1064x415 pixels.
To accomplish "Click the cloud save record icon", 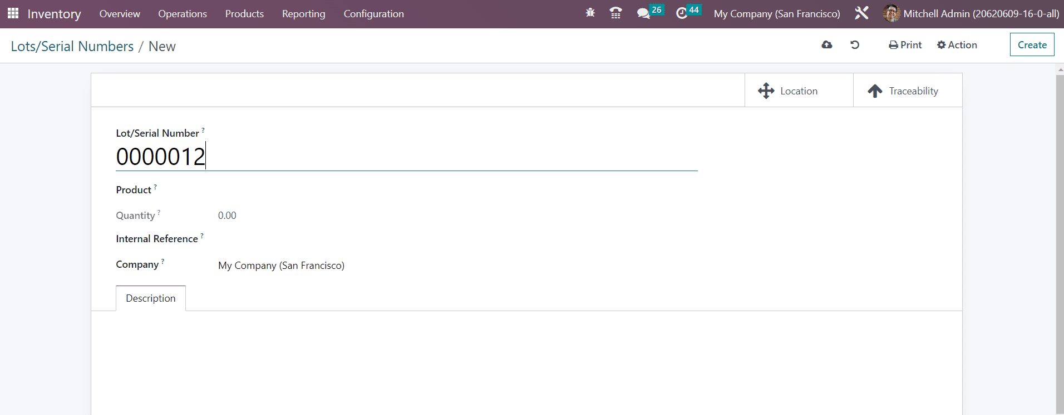I will (x=827, y=45).
